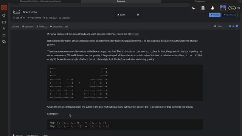Screen dimensions: 242x136
Task: Open the Swift language dropdown
Action: pos(128,15)
